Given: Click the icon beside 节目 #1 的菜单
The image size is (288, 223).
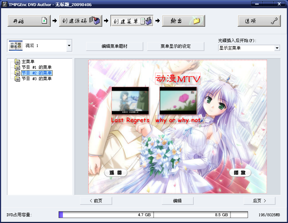Looking at the screenshot, I should point(17,67).
